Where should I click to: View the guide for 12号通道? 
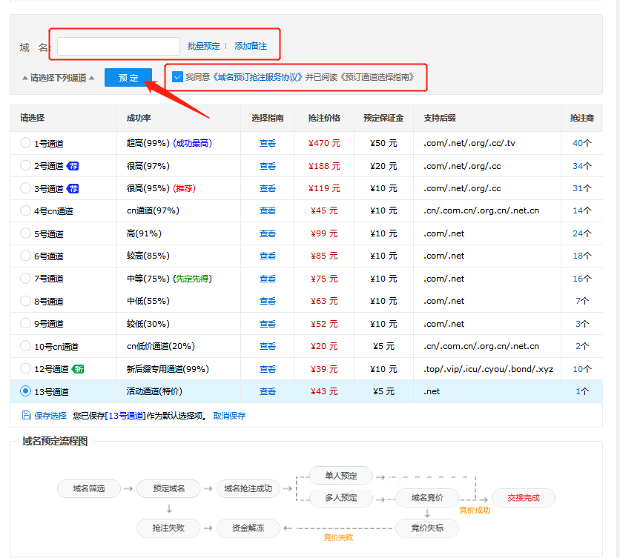tap(267, 369)
